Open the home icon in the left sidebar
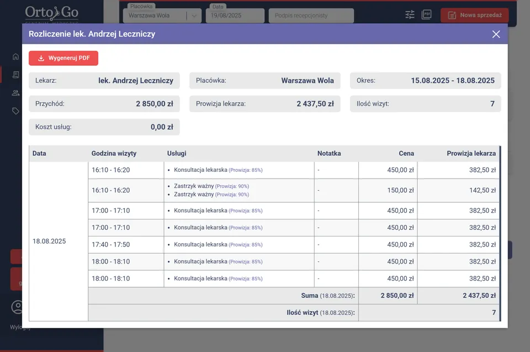The image size is (530, 352). [15, 56]
